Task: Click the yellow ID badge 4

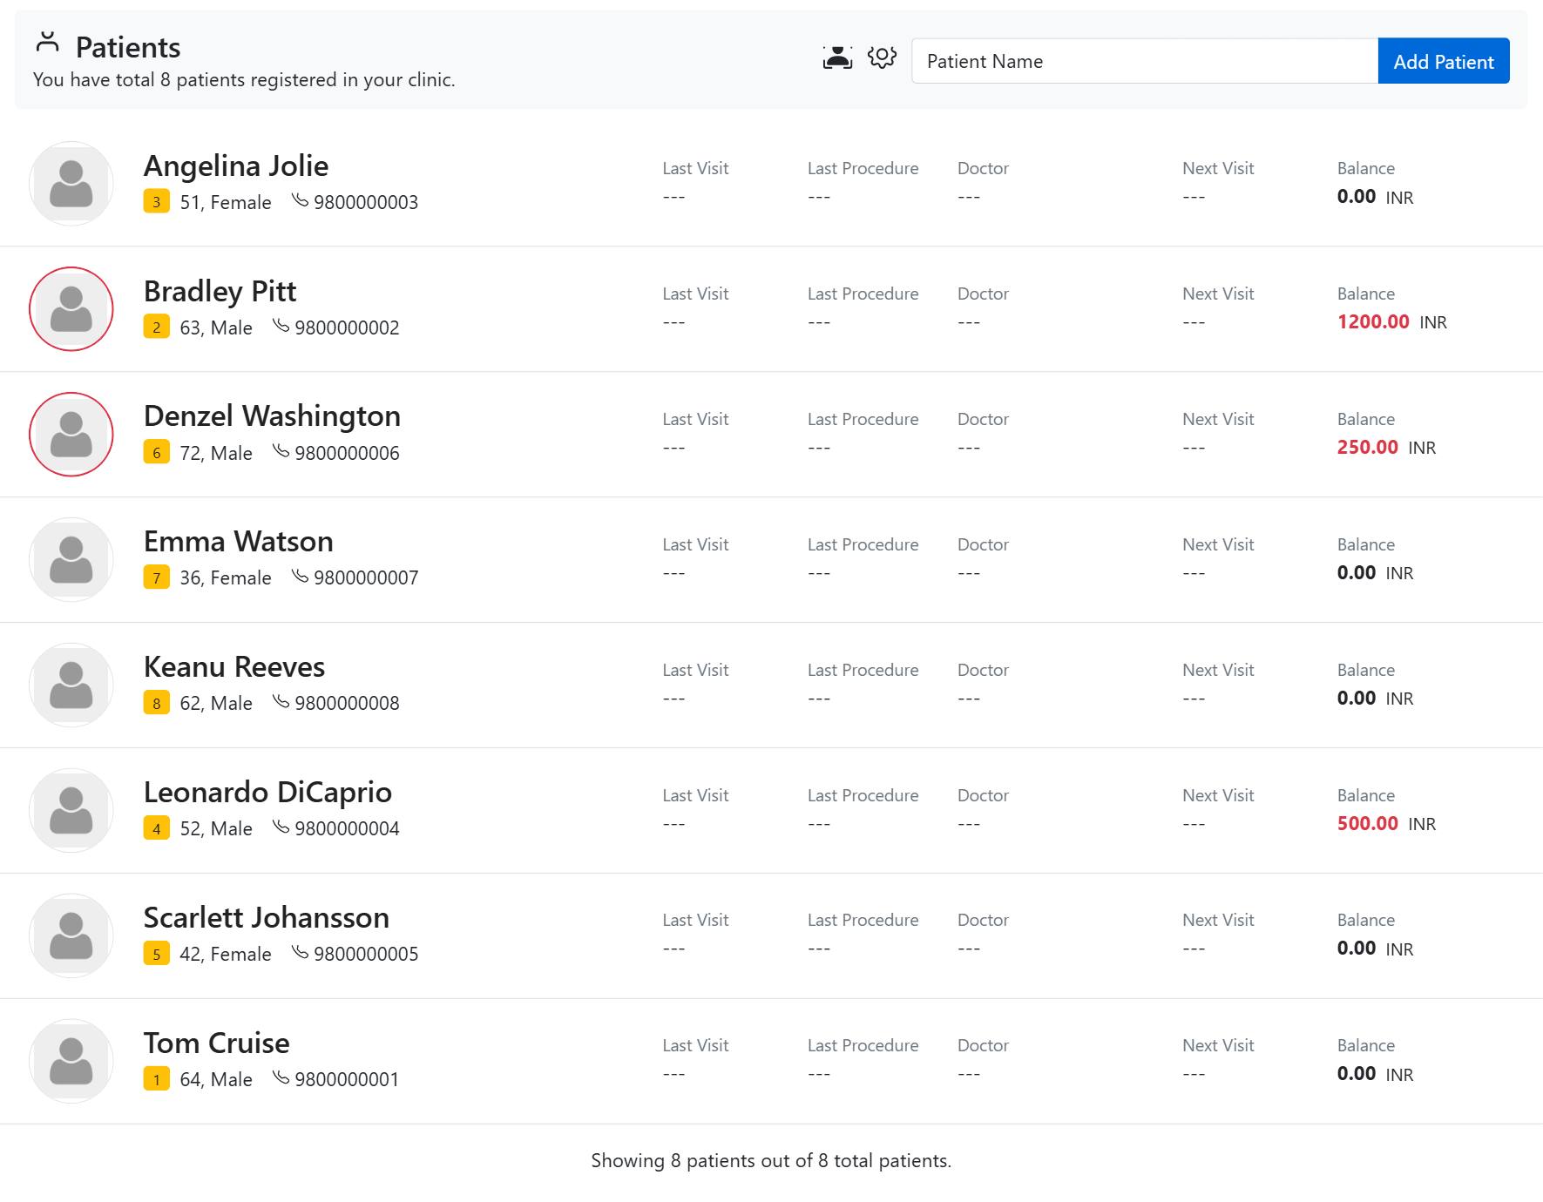Action: [x=157, y=828]
